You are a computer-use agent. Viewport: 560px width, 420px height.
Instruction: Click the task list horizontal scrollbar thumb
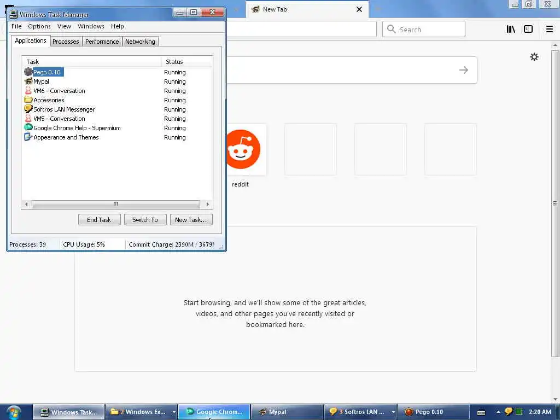[x=116, y=205]
